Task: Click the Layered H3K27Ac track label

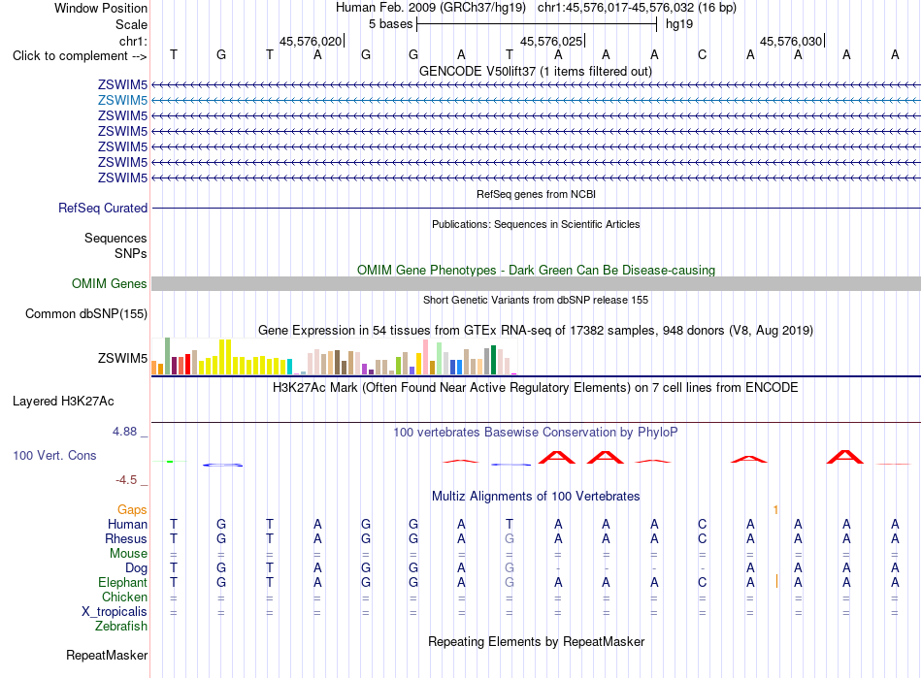Action: point(63,402)
